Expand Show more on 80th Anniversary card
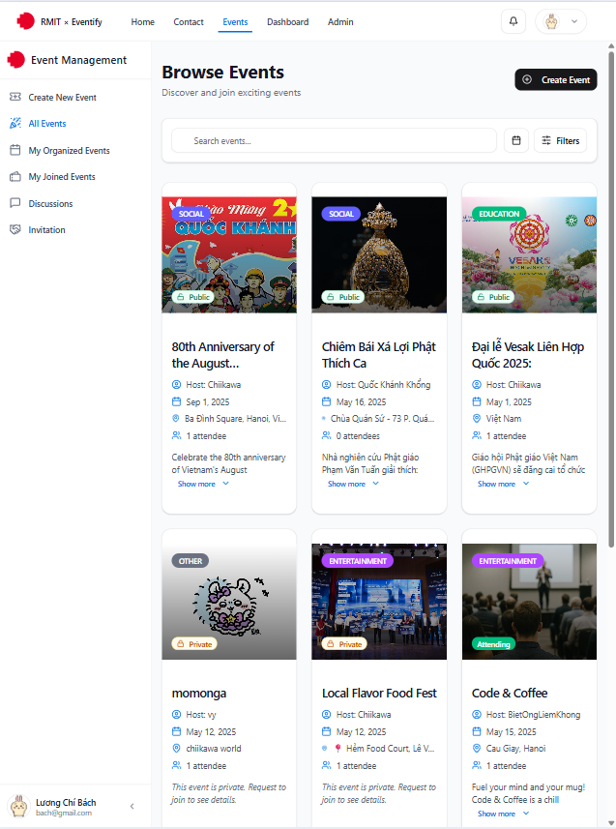 click(203, 484)
